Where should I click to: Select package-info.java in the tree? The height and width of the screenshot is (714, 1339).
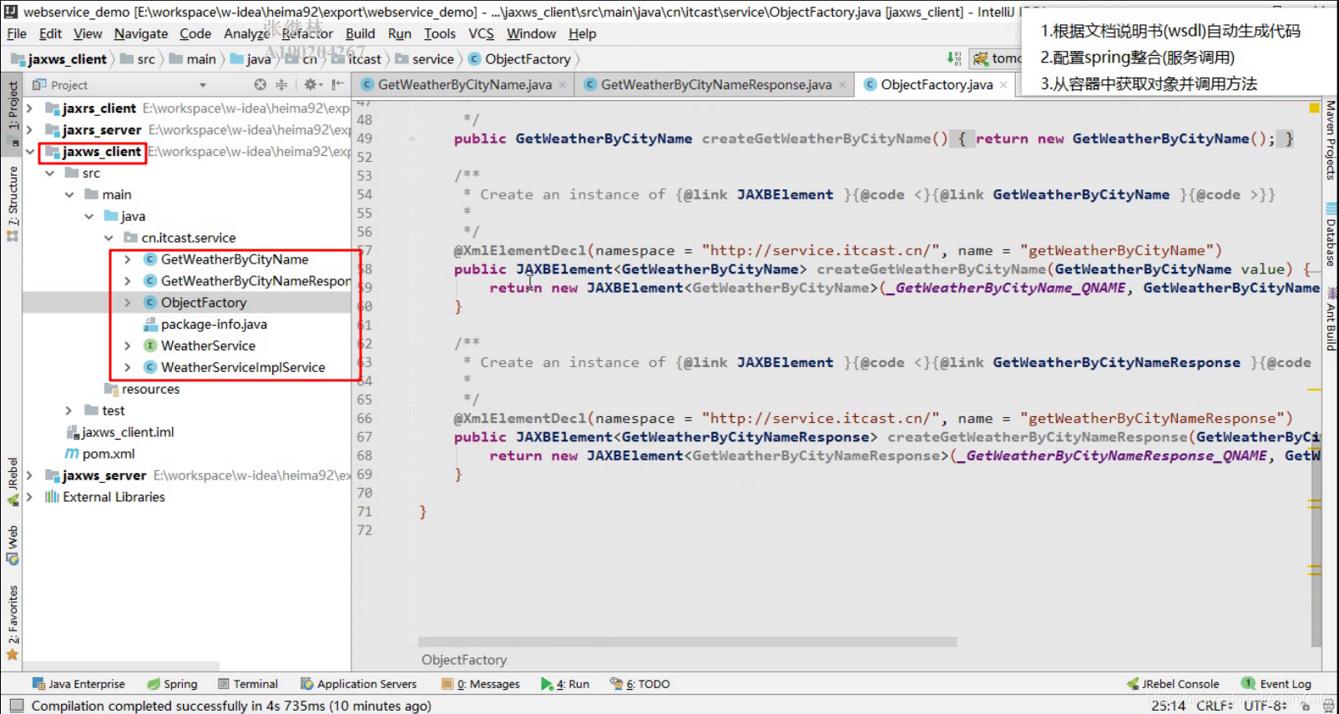214,324
